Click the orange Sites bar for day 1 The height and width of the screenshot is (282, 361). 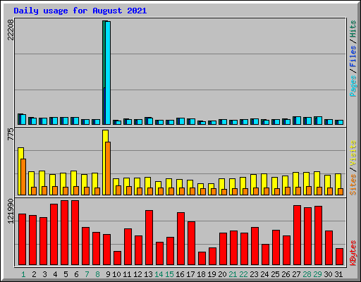(23, 177)
